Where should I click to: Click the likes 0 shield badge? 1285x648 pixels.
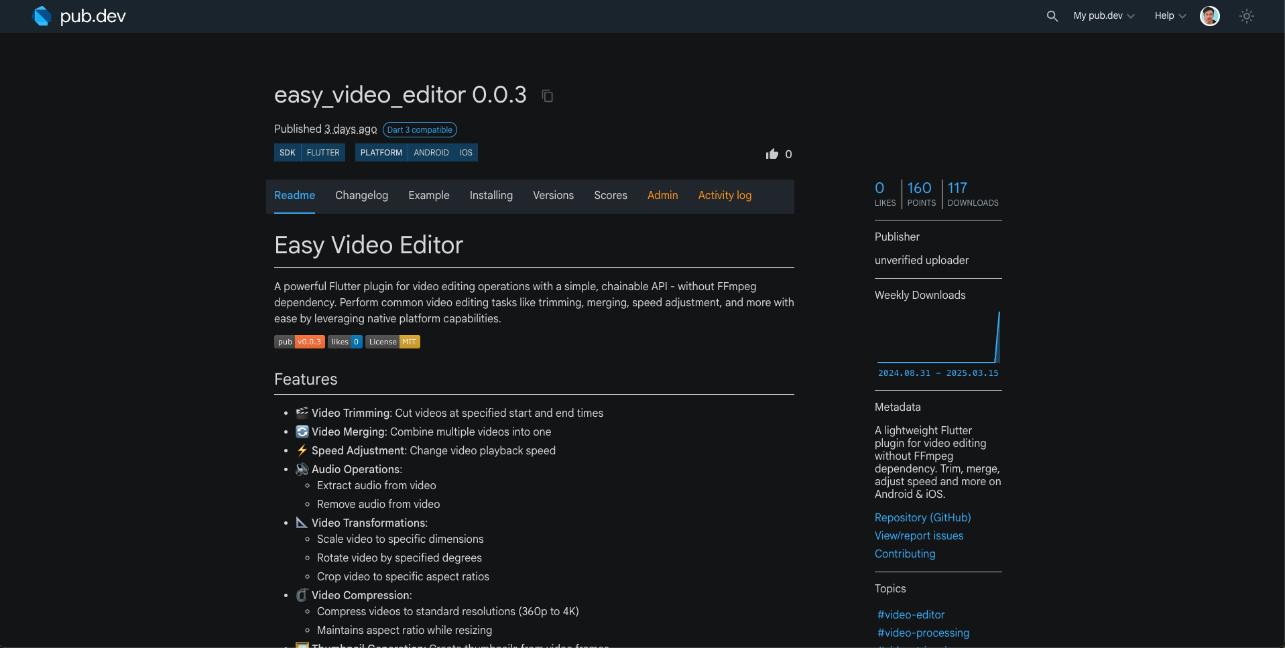click(x=345, y=342)
